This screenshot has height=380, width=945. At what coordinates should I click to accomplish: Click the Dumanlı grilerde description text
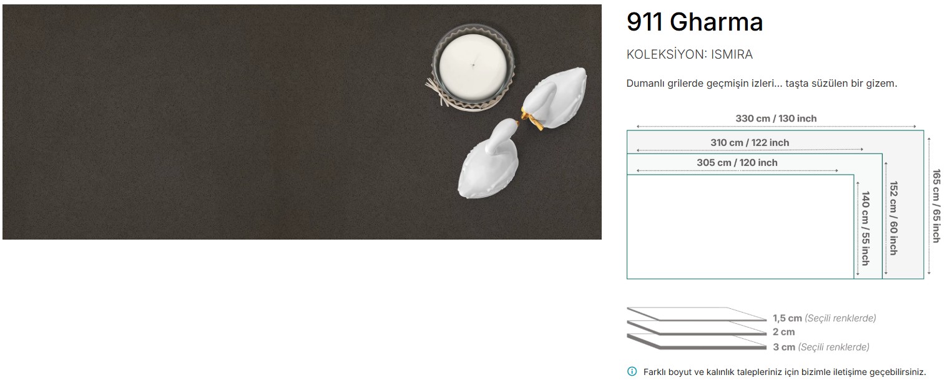tap(761, 83)
